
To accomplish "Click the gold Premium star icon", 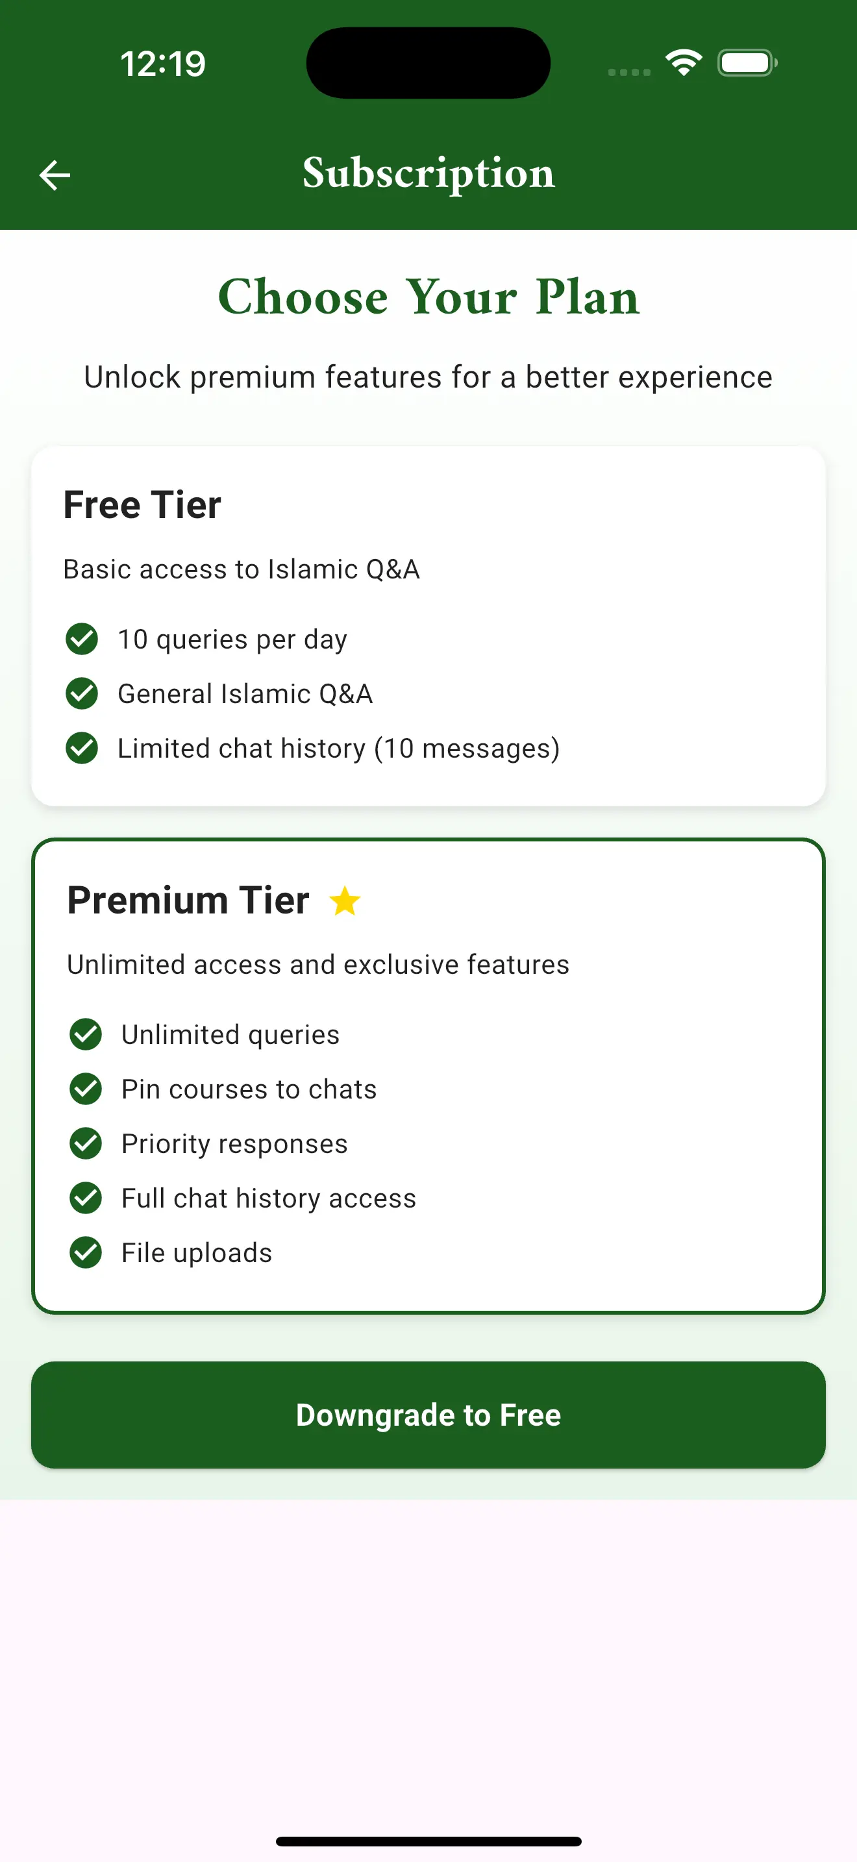I will 345,900.
